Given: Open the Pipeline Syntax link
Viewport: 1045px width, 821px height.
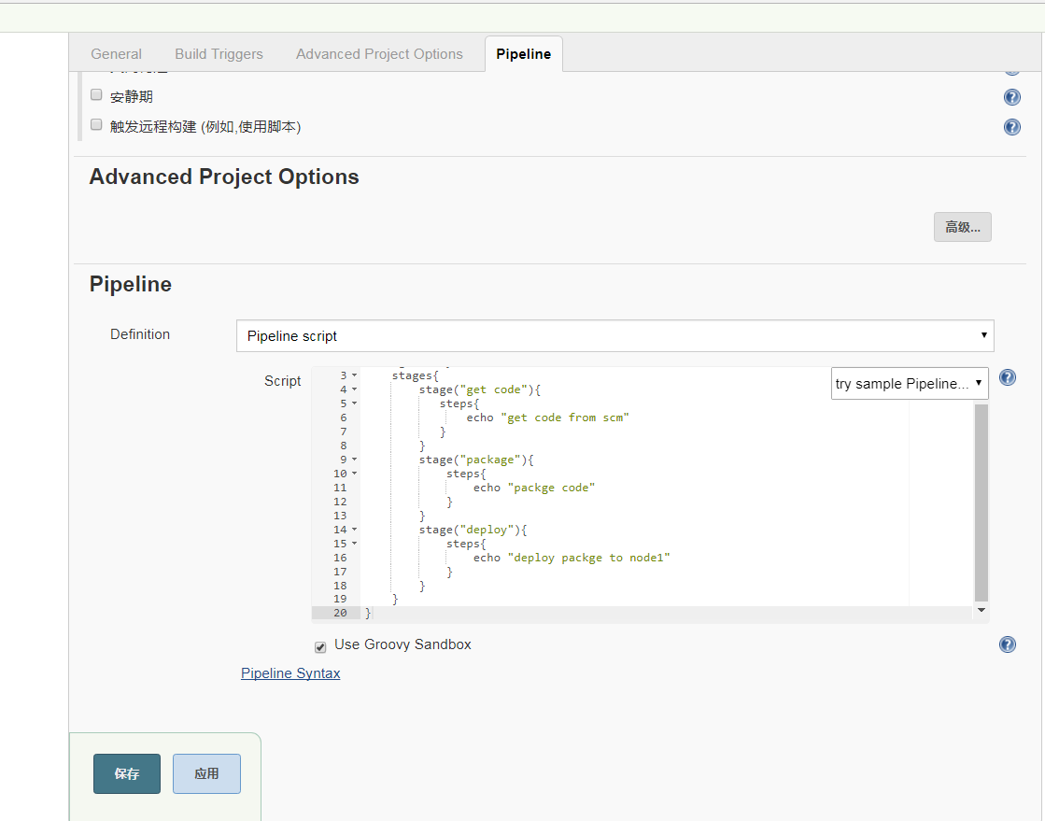Looking at the screenshot, I should (290, 673).
